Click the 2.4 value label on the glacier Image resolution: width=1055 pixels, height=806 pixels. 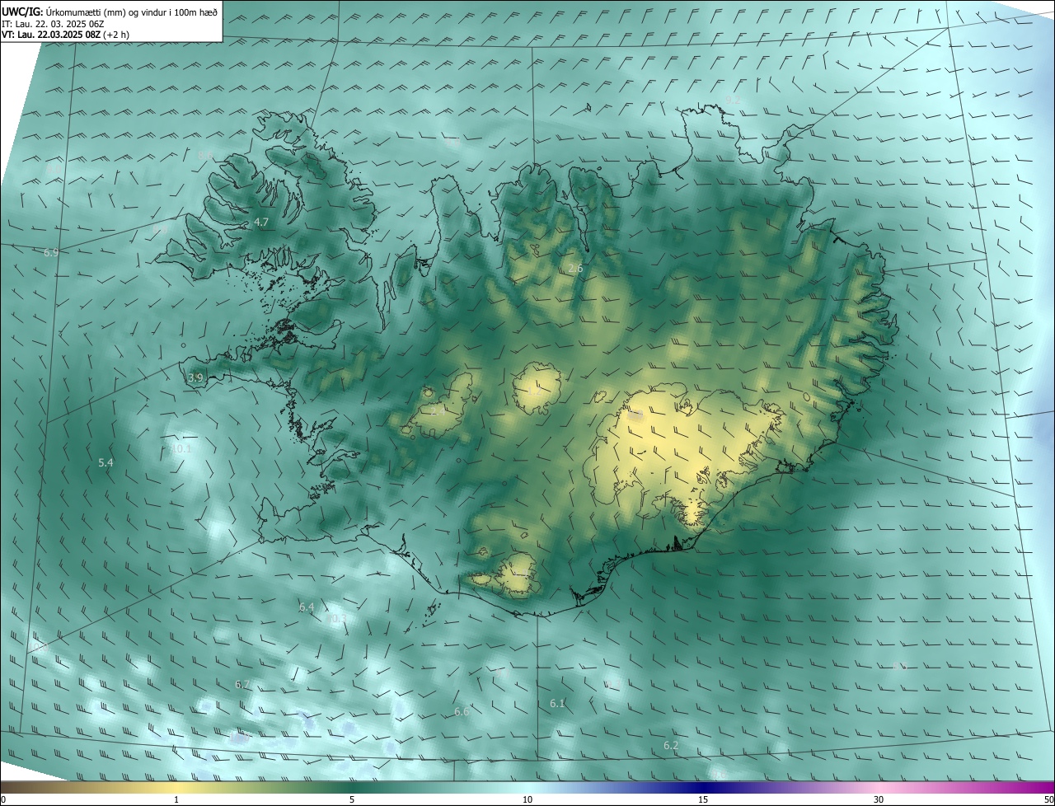click(x=438, y=410)
